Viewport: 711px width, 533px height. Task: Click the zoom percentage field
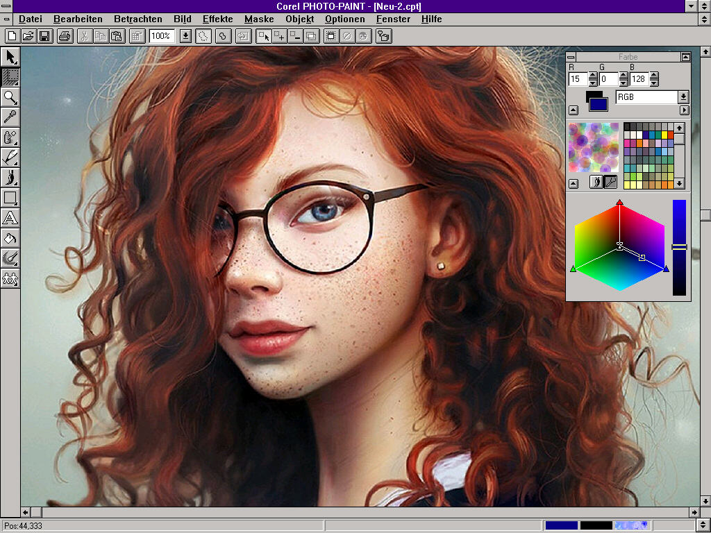(161, 36)
